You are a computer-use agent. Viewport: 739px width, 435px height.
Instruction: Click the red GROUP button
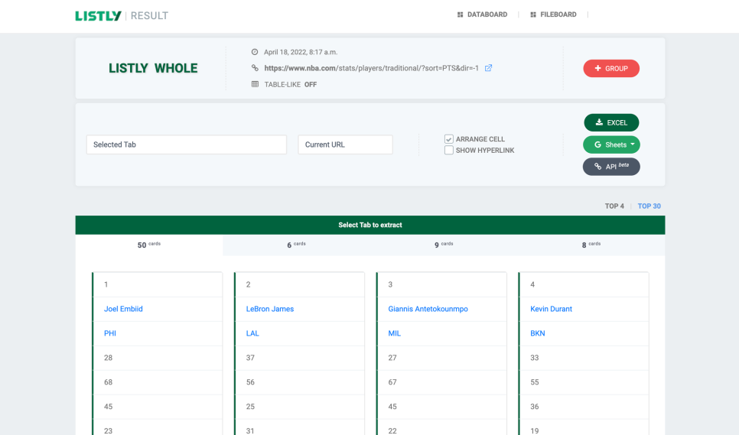click(x=611, y=68)
